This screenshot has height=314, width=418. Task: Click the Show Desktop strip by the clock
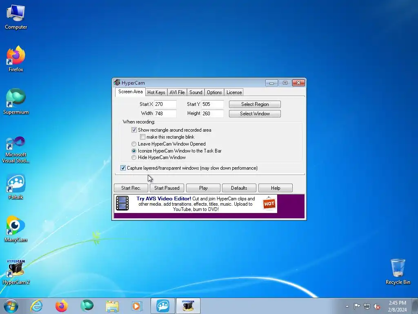415,306
